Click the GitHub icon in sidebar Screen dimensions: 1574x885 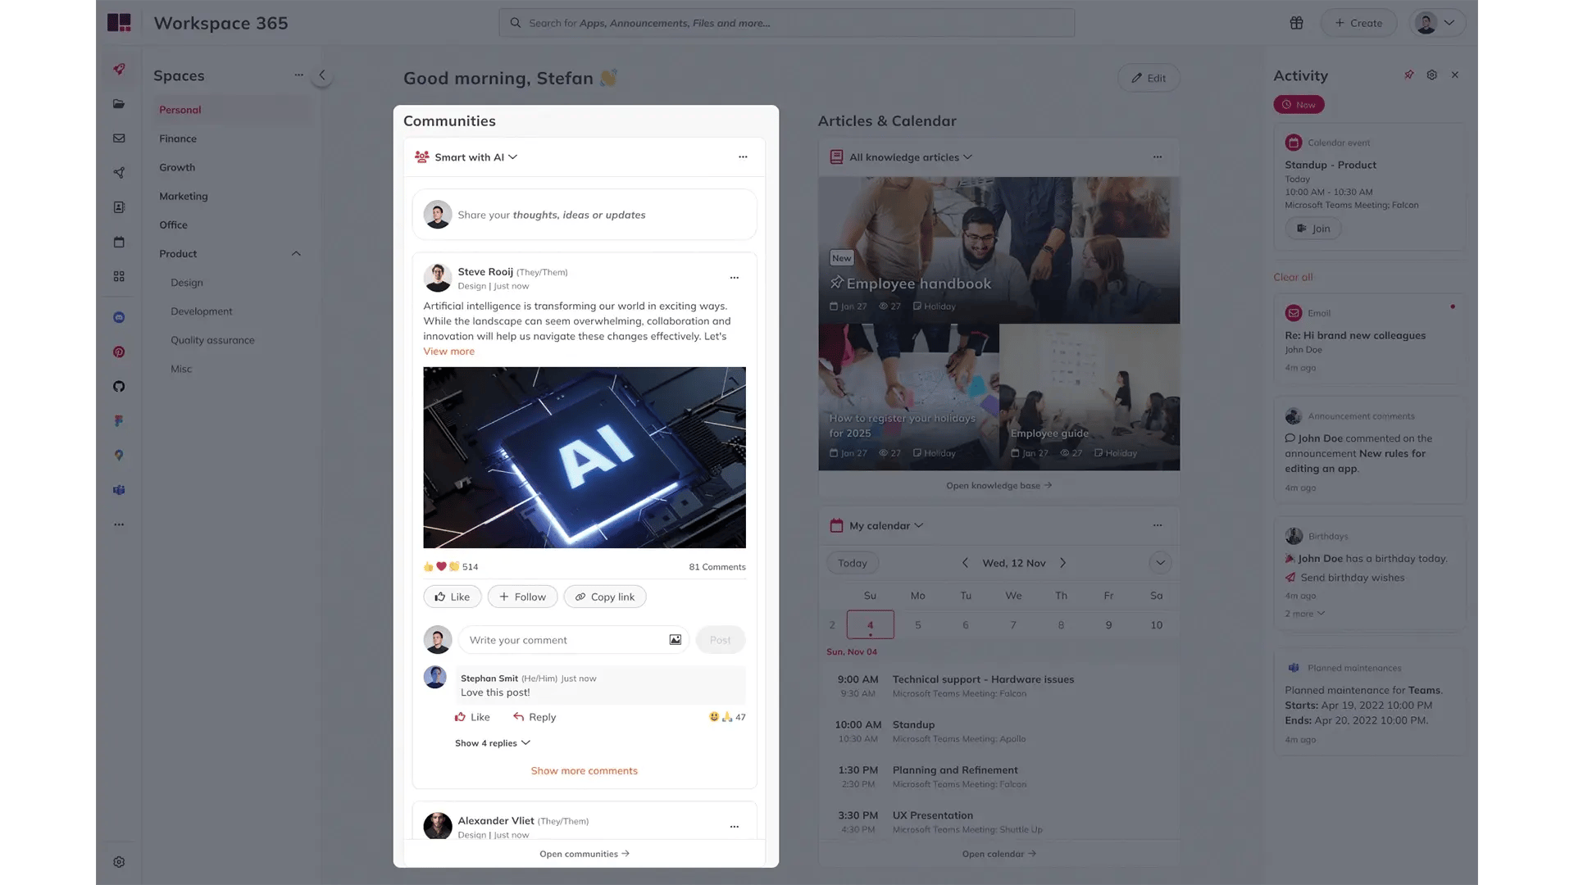click(x=119, y=387)
